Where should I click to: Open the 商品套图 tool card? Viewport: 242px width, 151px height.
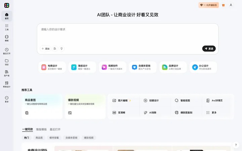42,106
